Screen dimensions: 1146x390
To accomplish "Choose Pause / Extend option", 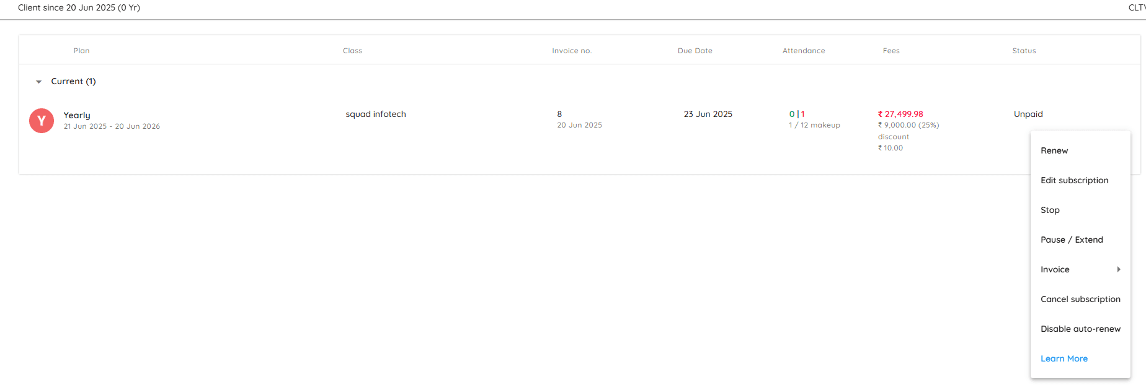I will 1072,240.
